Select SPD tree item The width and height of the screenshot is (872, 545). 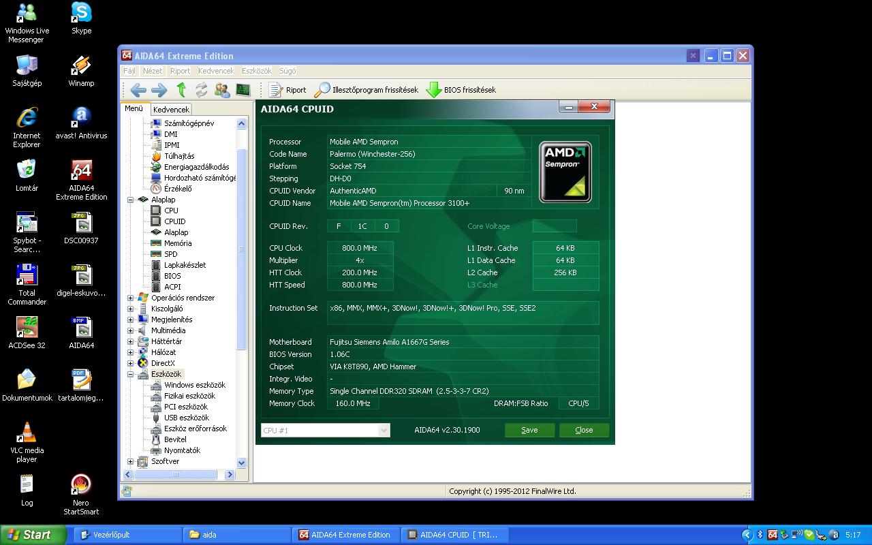coord(170,254)
